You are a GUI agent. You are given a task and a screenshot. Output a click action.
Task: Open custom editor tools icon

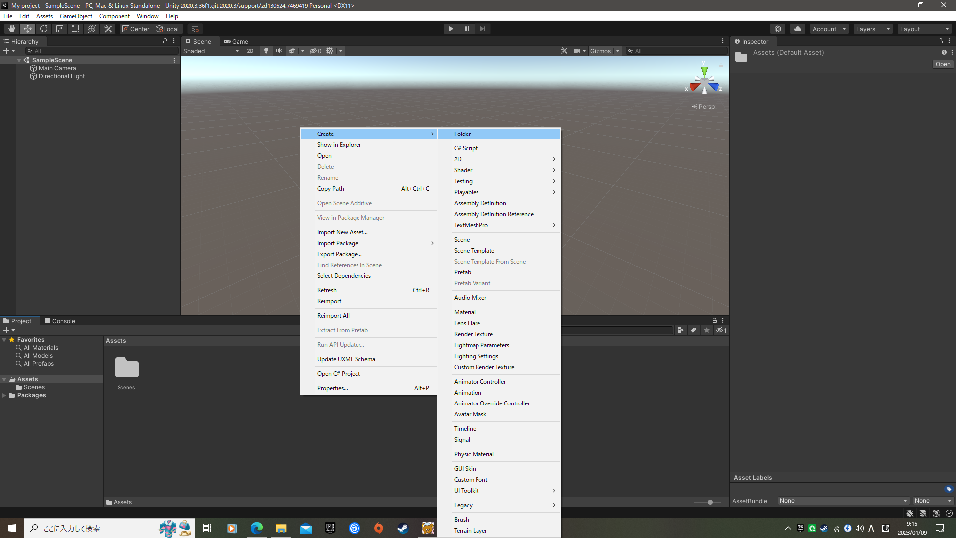coord(108,29)
